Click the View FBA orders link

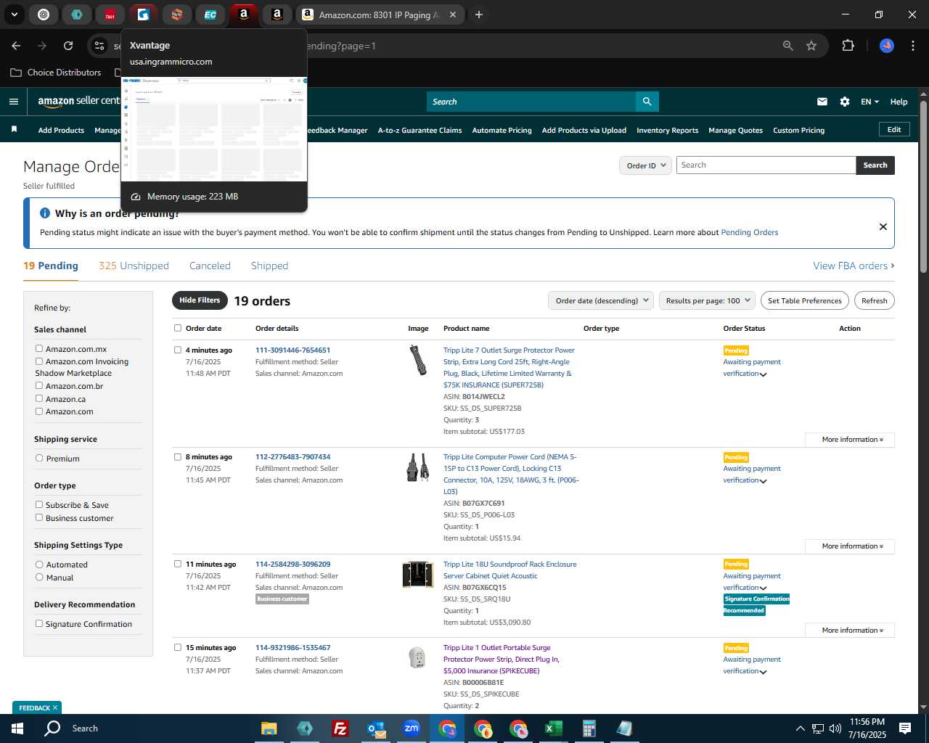pos(854,266)
